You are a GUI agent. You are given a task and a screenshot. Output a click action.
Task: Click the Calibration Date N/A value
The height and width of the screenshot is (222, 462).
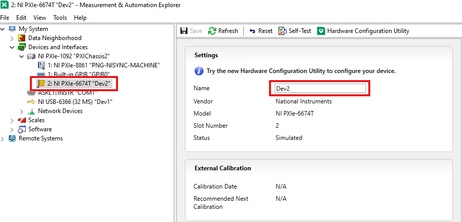click(281, 187)
